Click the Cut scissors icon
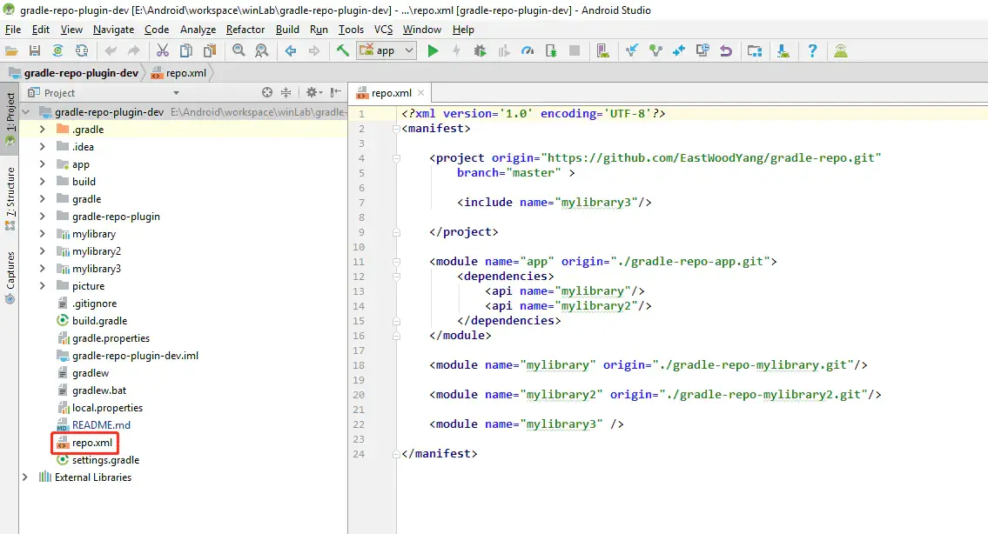This screenshot has width=988, height=534. [x=163, y=51]
